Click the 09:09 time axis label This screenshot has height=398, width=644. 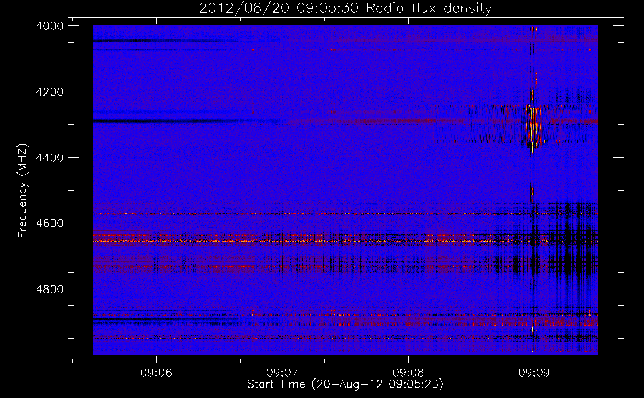pos(534,373)
